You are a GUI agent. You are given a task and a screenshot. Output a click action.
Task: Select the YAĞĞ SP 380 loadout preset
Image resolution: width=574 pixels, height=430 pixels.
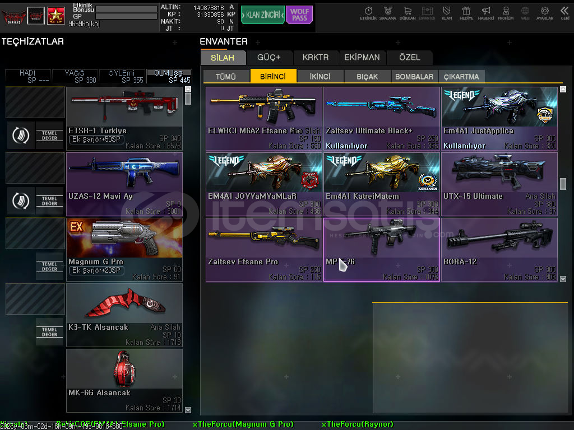75,76
